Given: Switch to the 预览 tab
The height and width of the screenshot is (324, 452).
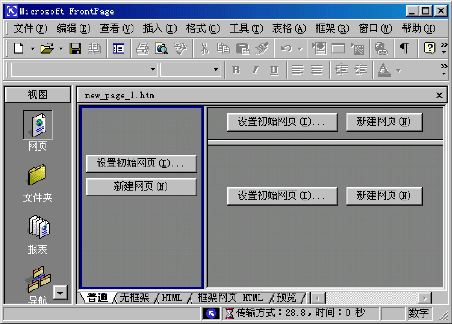Looking at the screenshot, I should click(287, 297).
